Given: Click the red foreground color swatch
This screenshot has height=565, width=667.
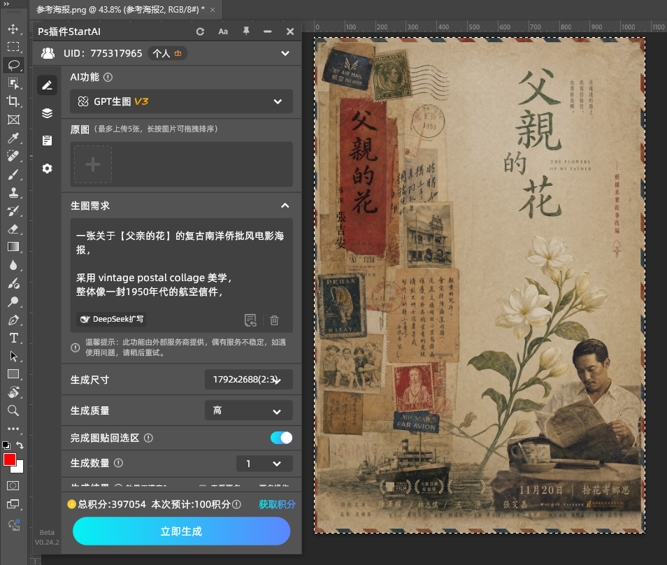Looking at the screenshot, I should click(x=9, y=459).
